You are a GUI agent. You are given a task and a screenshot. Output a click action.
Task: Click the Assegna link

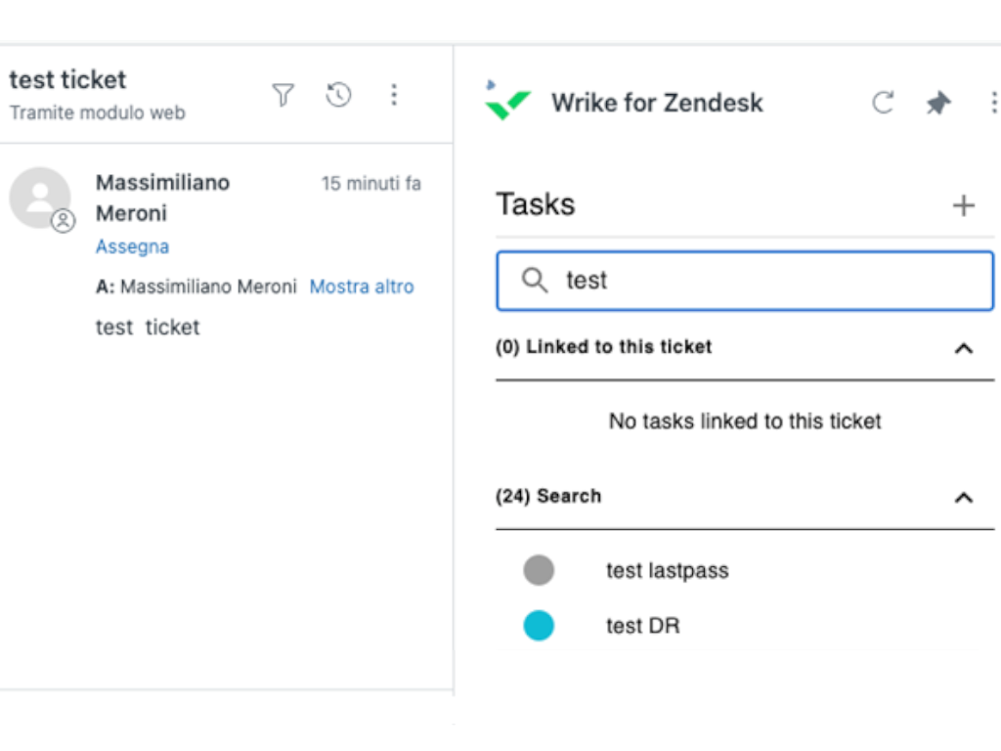(x=132, y=246)
